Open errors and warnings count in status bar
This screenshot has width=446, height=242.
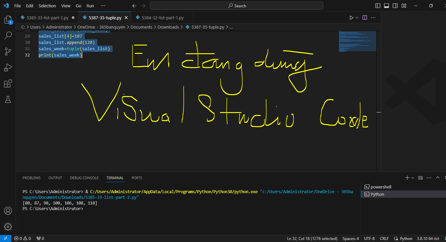[x=22, y=238]
